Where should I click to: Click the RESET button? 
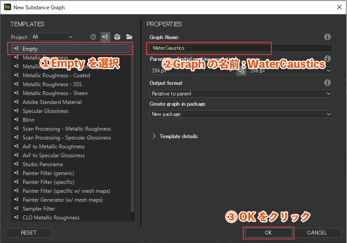pos(29,233)
